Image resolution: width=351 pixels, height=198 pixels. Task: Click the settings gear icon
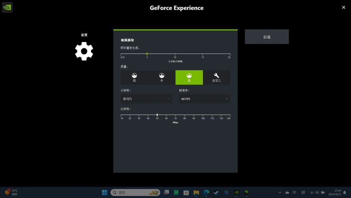click(x=84, y=51)
